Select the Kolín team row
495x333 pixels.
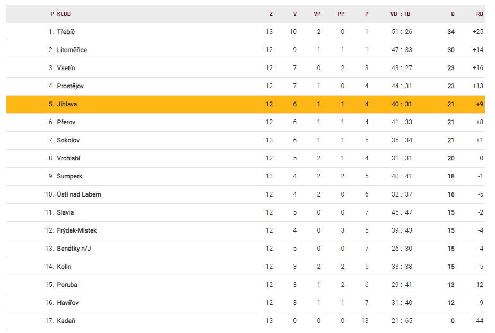64,267
